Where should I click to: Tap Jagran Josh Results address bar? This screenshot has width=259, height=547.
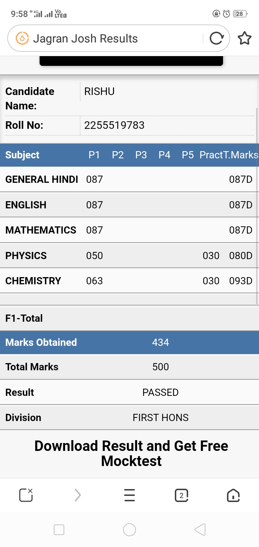click(x=118, y=38)
